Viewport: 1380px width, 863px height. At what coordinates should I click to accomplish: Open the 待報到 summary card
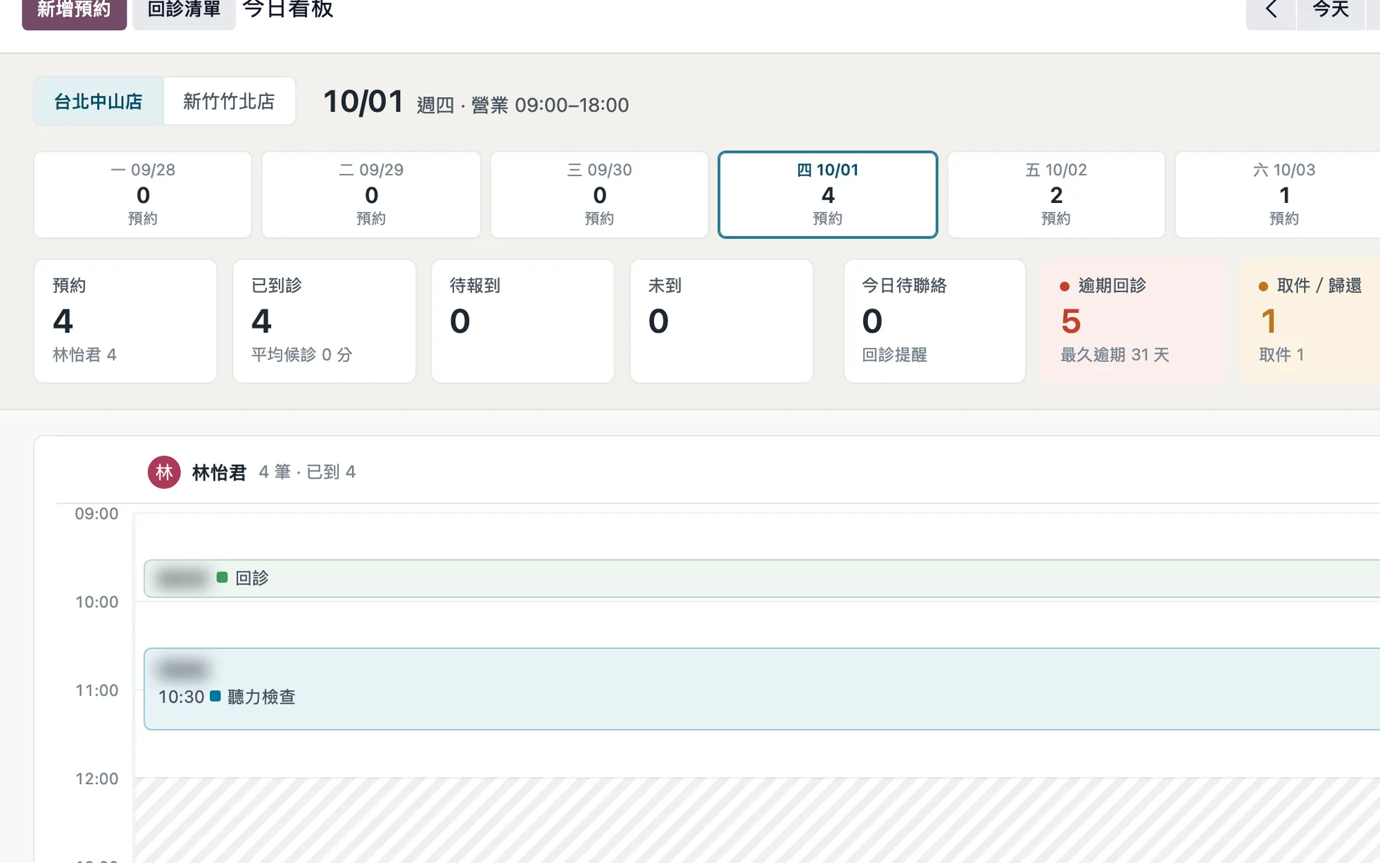[x=522, y=321]
